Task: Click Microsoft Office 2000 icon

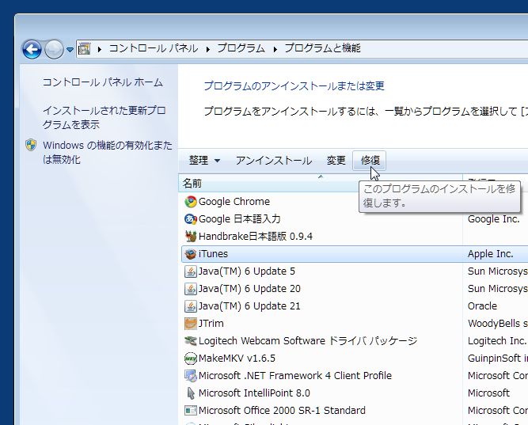Action: click(x=191, y=411)
